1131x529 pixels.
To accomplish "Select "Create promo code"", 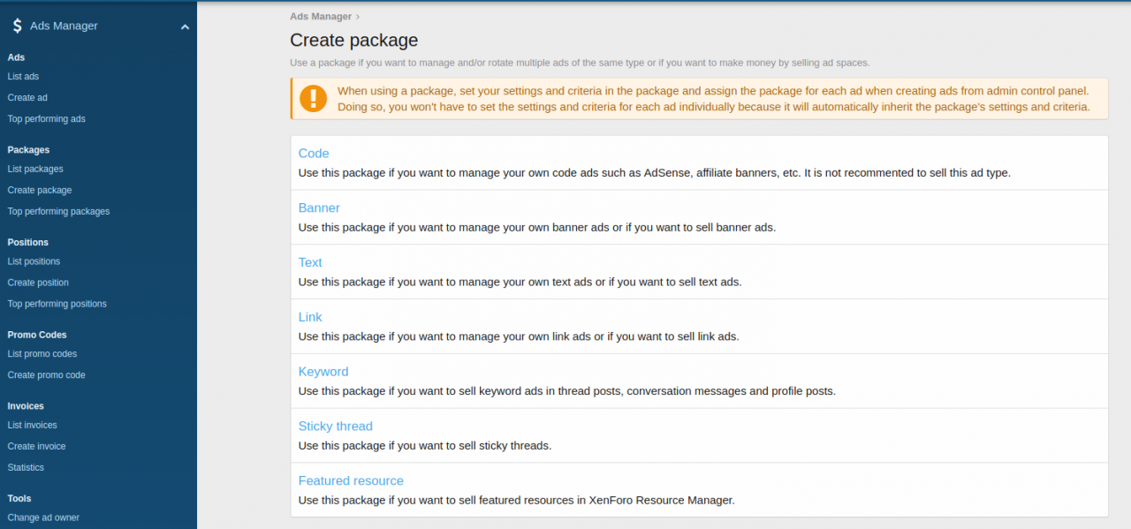I will point(44,374).
